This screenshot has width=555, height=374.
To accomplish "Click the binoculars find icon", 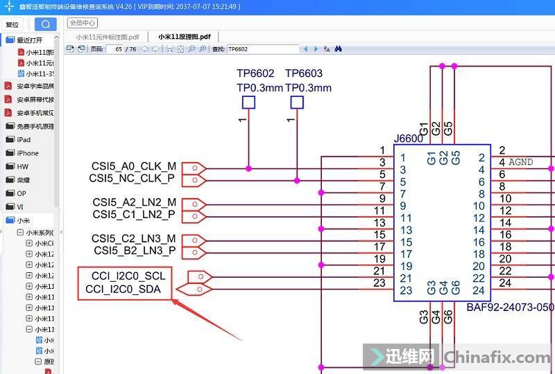I will [x=339, y=49].
